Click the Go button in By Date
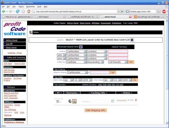Viewport: 169px width, 128px height. 135,80
